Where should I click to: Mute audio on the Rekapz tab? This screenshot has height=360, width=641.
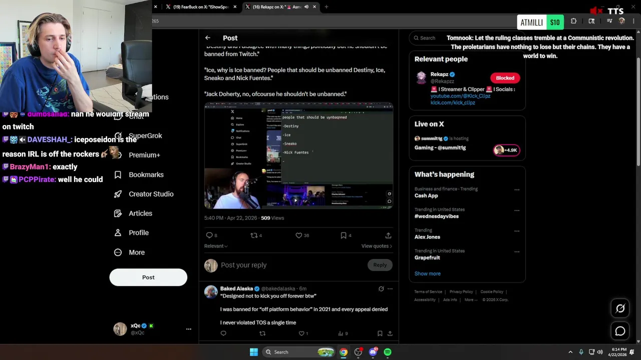point(306,7)
